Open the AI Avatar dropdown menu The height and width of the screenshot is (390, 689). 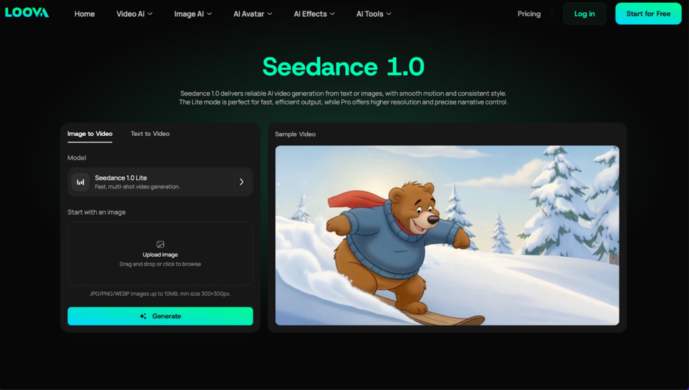pyautogui.click(x=252, y=14)
